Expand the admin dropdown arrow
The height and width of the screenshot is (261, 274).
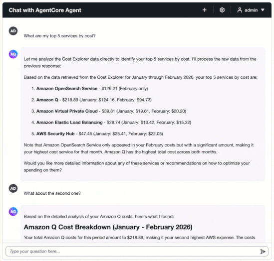(x=263, y=10)
